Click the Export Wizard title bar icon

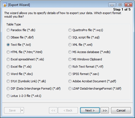pos(5,5)
